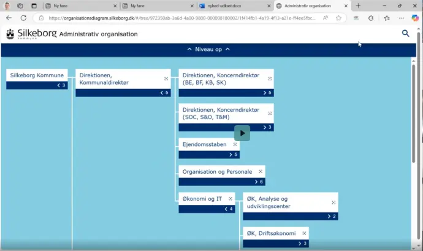Open Økonomi og IT node title
The height and width of the screenshot is (251, 423).
pyautogui.click(x=202, y=199)
